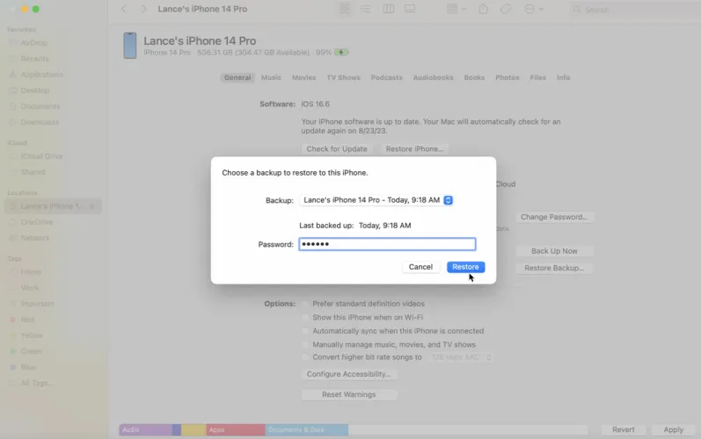Open the Photos tab
701x439 pixels.
[x=507, y=77]
